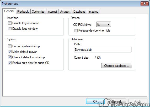Enable Disable tray animation checkbox
150x107 pixels.
tap(10, 23)
